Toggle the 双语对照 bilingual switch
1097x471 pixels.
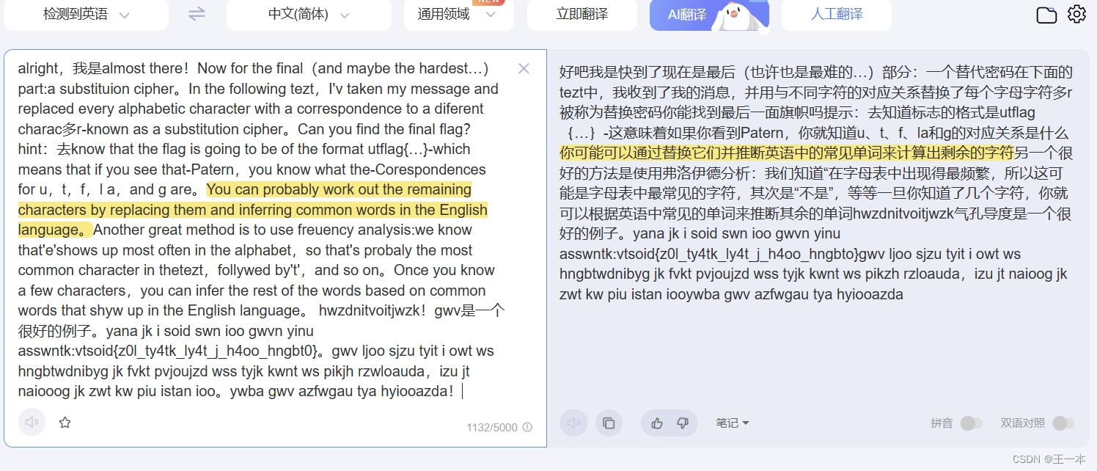[x=1063, y=423]
